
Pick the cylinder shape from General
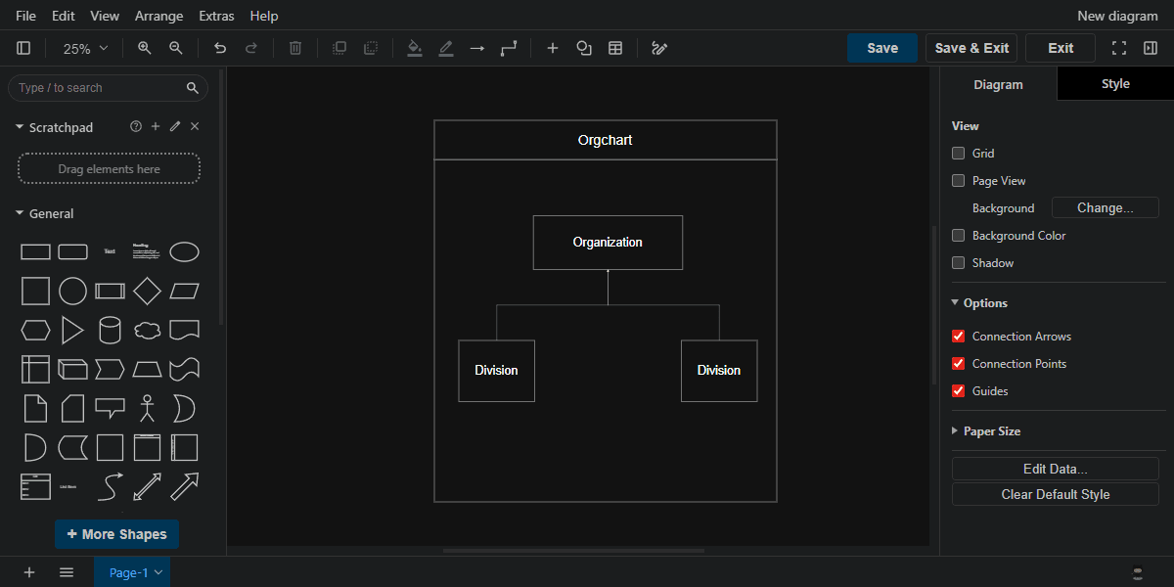tap(111, 331)
